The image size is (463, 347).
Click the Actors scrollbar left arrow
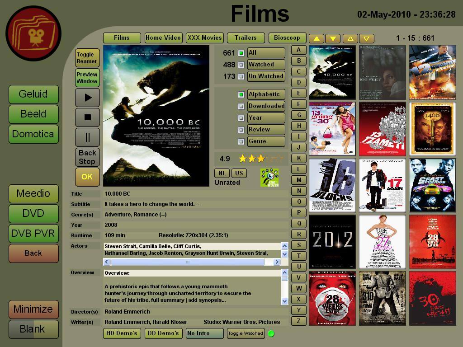point(107,262)
